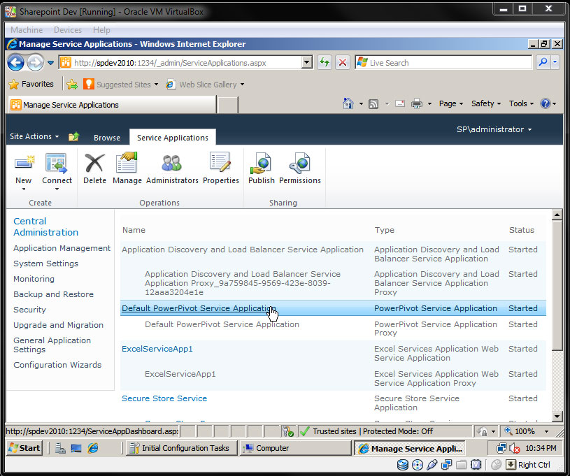Click the Internet Explorer quick launch icon
The image size is (570, 476).
(x=93, y=448)
